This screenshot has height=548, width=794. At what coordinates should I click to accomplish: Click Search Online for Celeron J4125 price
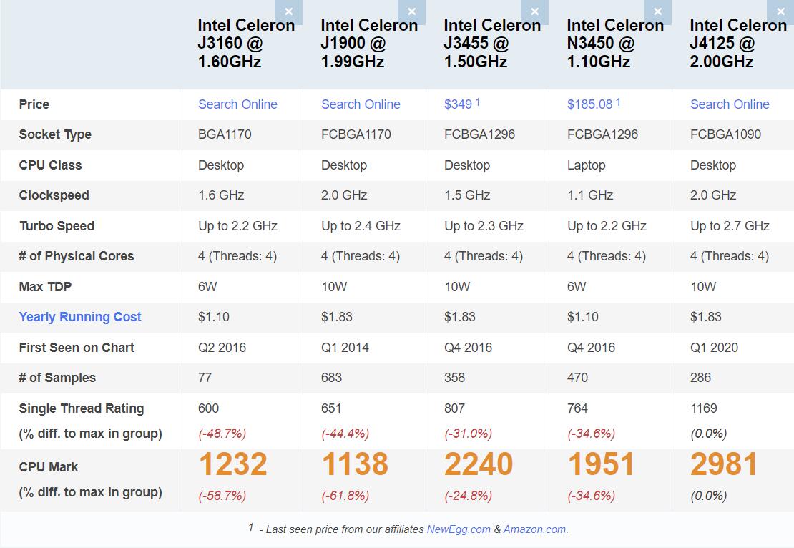(730, 104)
